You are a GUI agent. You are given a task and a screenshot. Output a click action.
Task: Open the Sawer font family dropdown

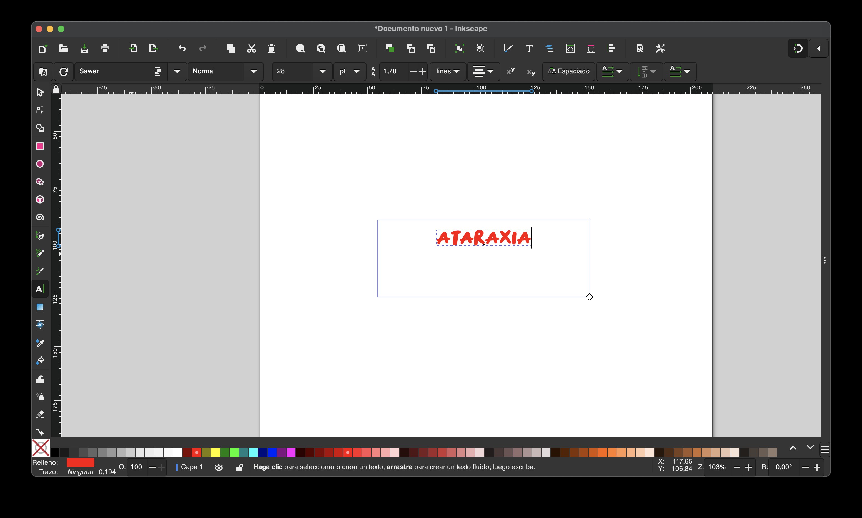(x=177, y=72)
